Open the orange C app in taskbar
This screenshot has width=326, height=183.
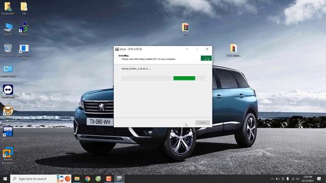click(x=108, y=178)
